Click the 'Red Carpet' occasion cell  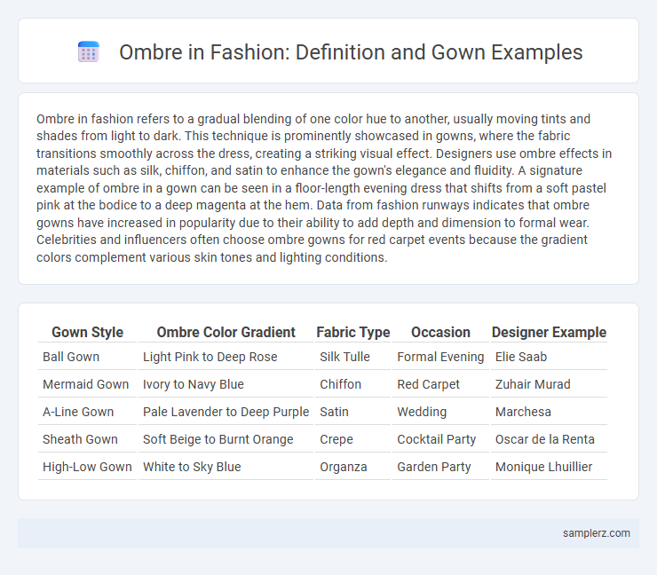[440, 384]
